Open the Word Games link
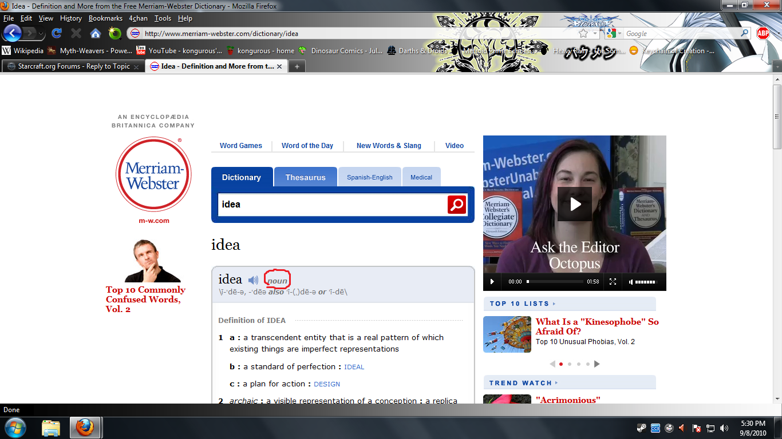 pos(241,146)
